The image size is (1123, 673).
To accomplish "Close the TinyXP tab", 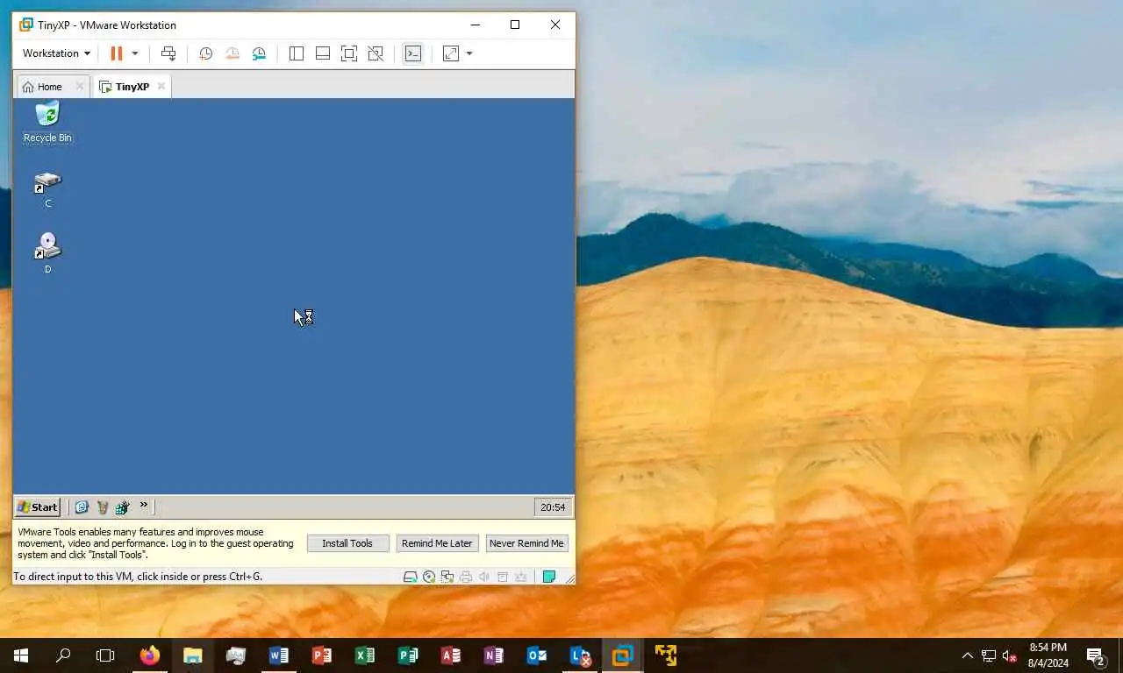I will pyautogui.click(x=161, y=86).
